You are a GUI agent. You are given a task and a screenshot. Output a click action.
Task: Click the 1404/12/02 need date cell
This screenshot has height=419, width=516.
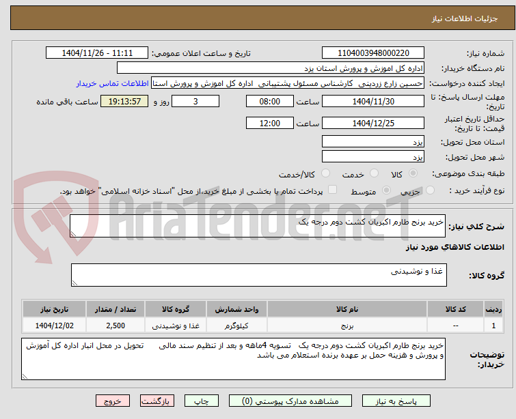(54, 326)
